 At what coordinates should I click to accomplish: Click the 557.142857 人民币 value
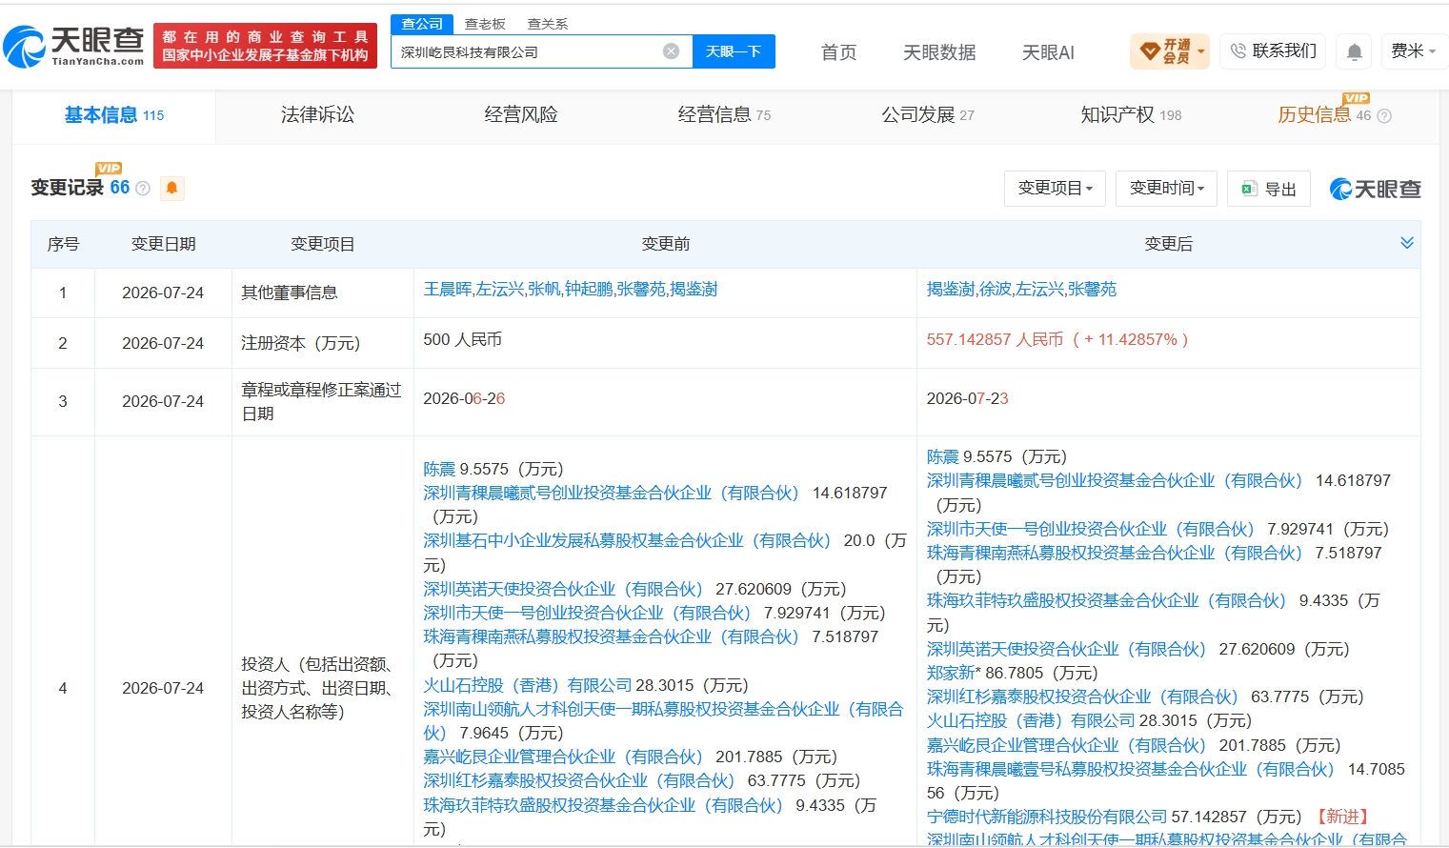coord(995,339)
